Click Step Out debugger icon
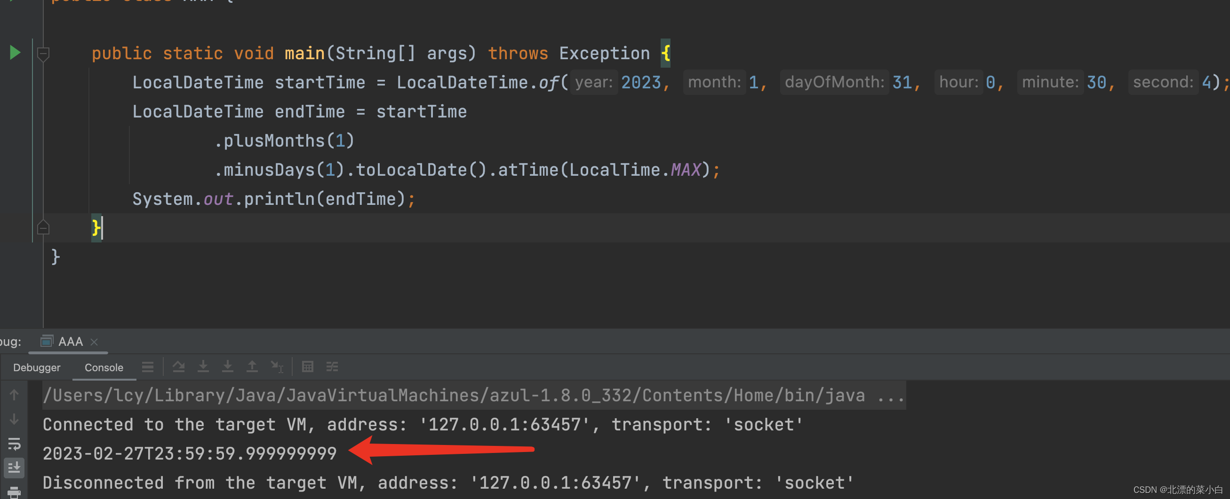Screen dimensions: 1230x499 click(x=252, y=366)
